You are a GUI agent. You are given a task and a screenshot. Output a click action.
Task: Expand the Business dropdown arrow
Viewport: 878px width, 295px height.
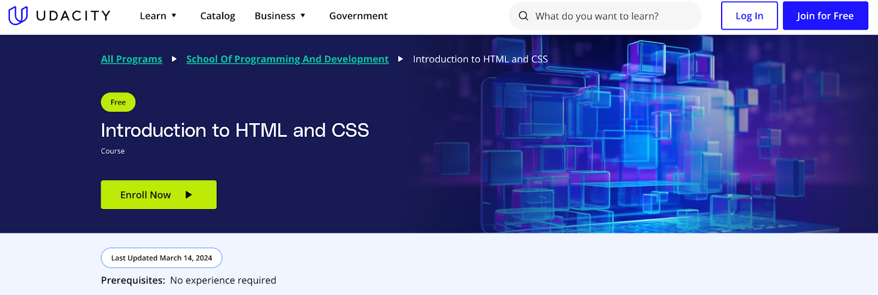303,15
